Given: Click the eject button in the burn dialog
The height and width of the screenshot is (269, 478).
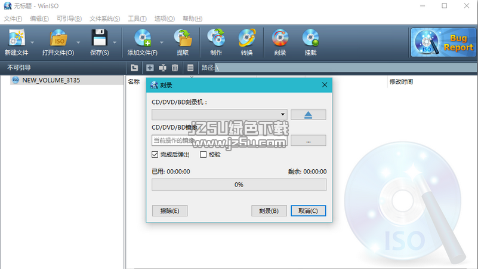Looking at the screenshot, I should [308, 115].
